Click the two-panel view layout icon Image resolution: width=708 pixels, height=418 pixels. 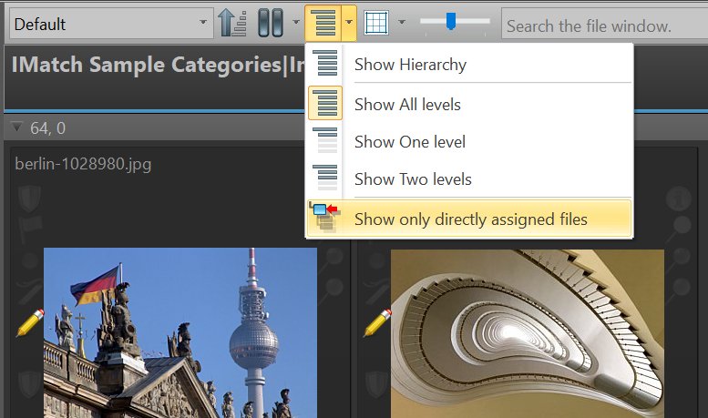pyautogui.click(x=271, y=23)
